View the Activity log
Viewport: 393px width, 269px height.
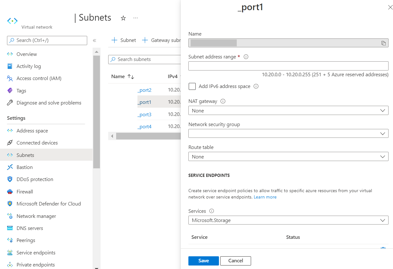point(28,66)
